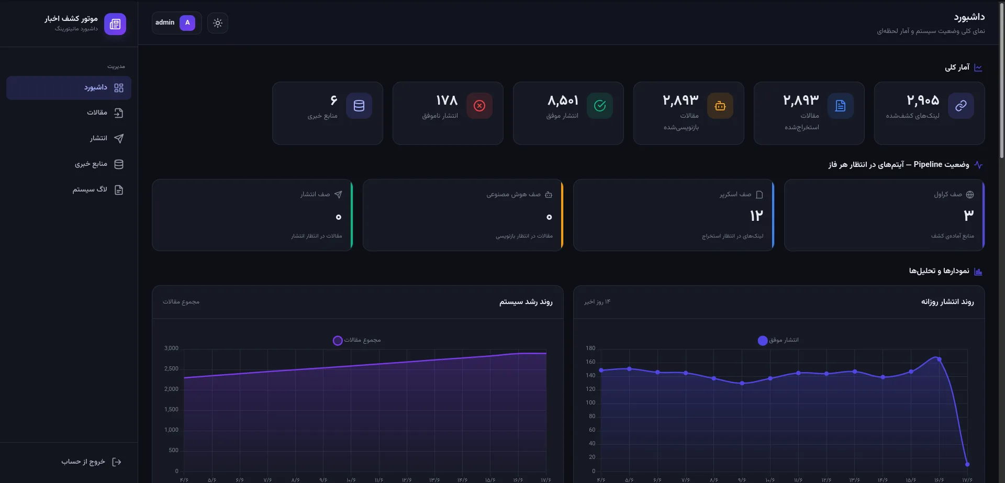Screen dimensions: 1005x483
Task: Toggle the light/dark theme sun button
Action: (x=218, y=23)
